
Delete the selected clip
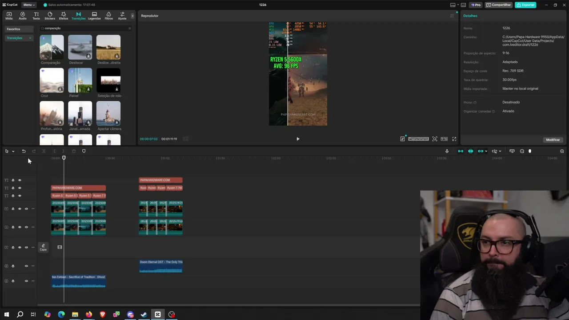click(74, 151)
